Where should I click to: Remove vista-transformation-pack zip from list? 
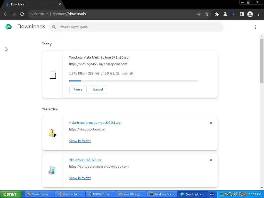[x=211, y=123]
